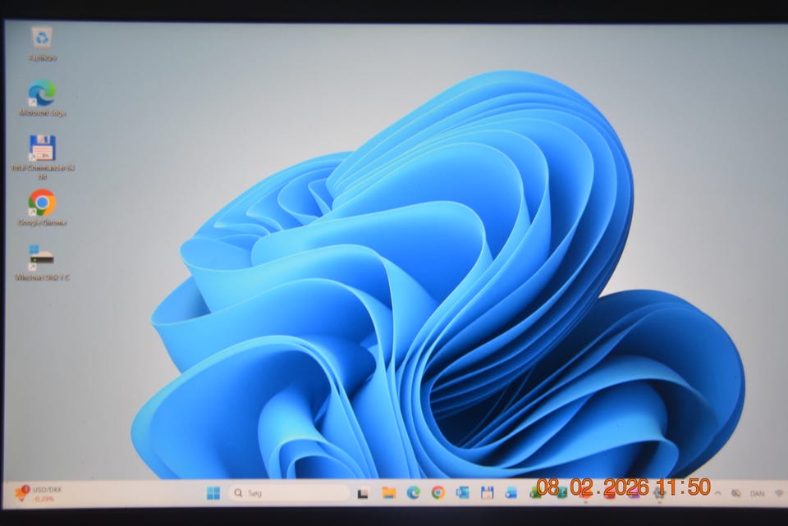Open Task View from the taskbar
Viewport: 788px width, 526px height.
point(362,493)
